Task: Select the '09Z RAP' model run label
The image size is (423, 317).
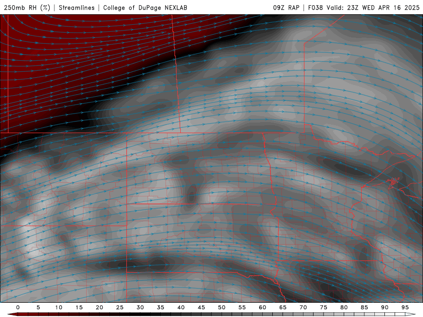Action: (x=286, y=7)
